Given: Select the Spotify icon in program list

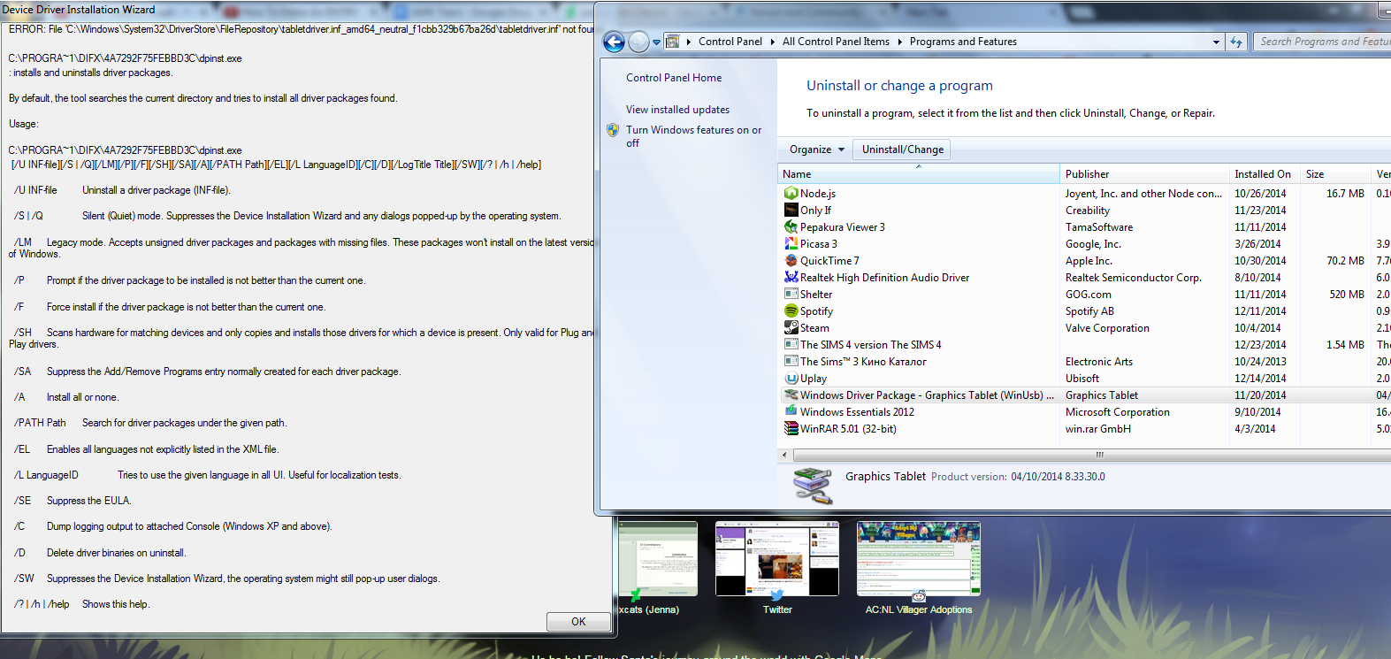Looking at the screenshot, I should tap(791, 310).
